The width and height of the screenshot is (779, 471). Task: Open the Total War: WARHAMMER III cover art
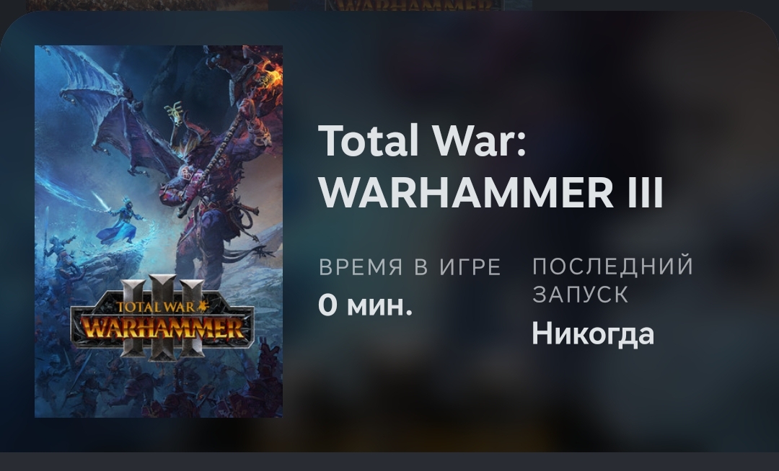click(x=159, y=231)
